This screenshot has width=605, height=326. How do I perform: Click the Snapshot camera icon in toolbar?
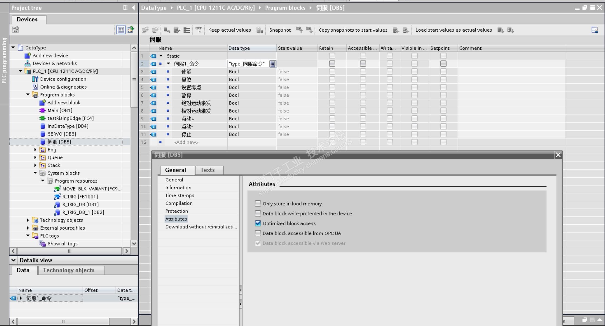pyautogui.click(x=299, y=30)
